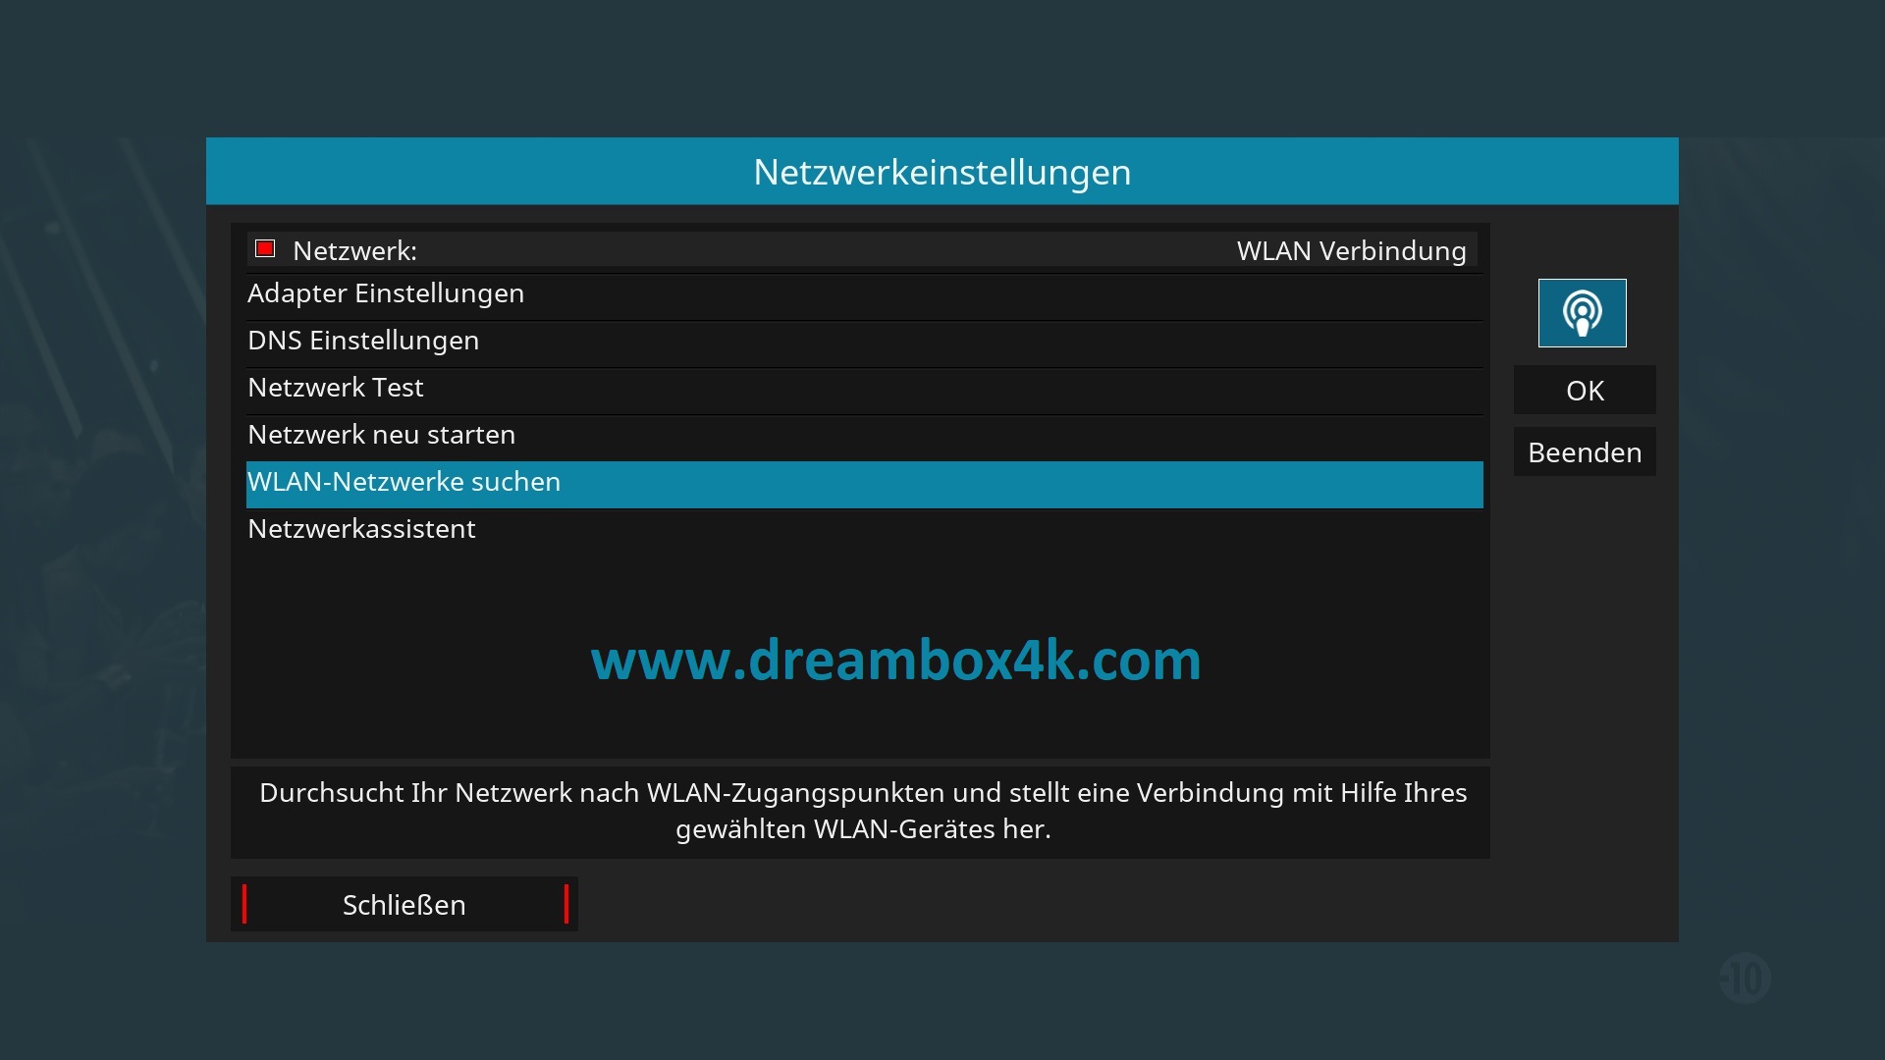
Task: Click the red indicator next to Netzwerk
Action: (x=265, y=248)
